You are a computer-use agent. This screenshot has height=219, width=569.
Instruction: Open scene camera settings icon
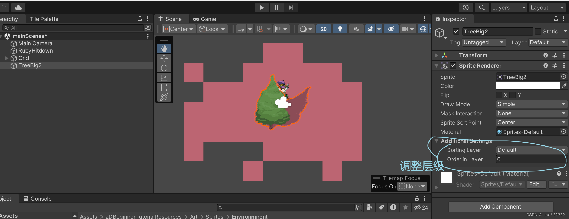[405, 29]
